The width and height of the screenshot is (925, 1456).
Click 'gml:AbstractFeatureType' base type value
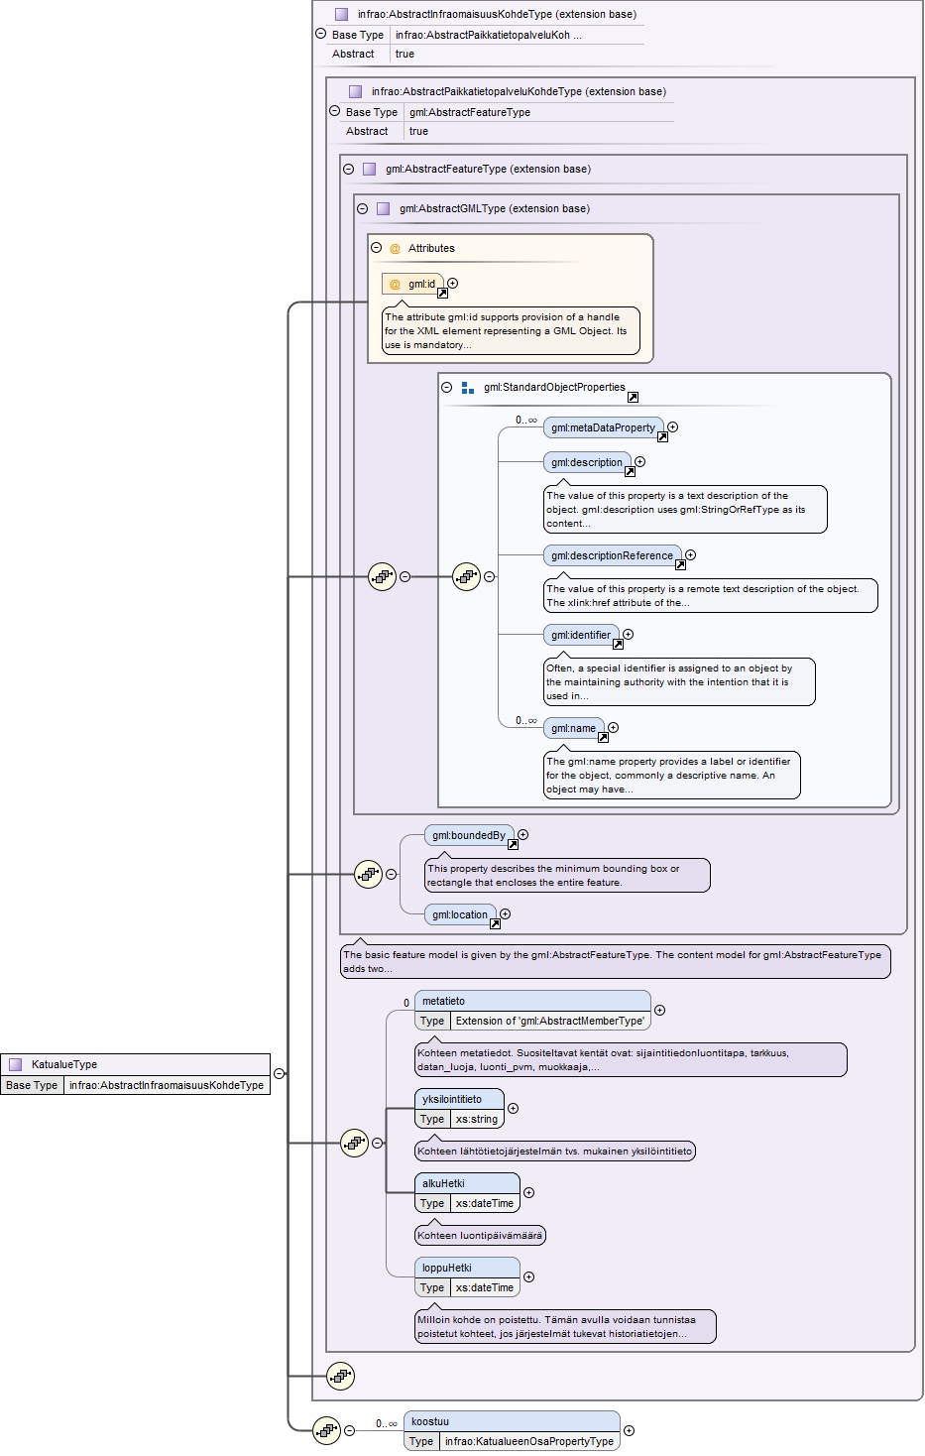coord(470,112)
